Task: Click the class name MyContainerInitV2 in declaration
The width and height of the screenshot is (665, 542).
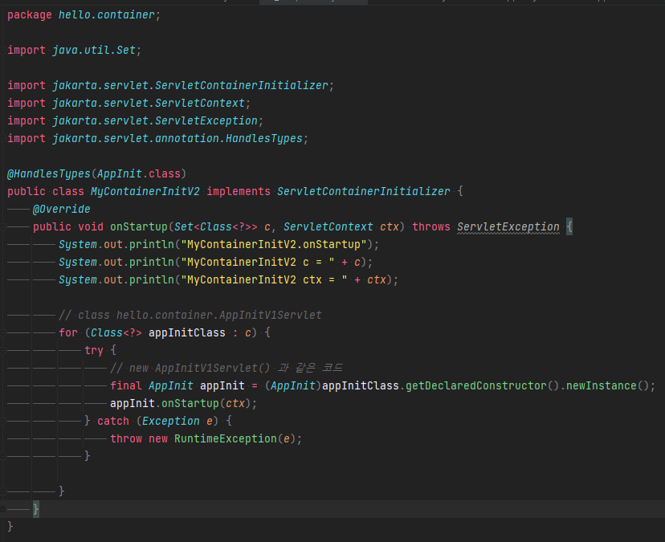Action: (145, 192)
